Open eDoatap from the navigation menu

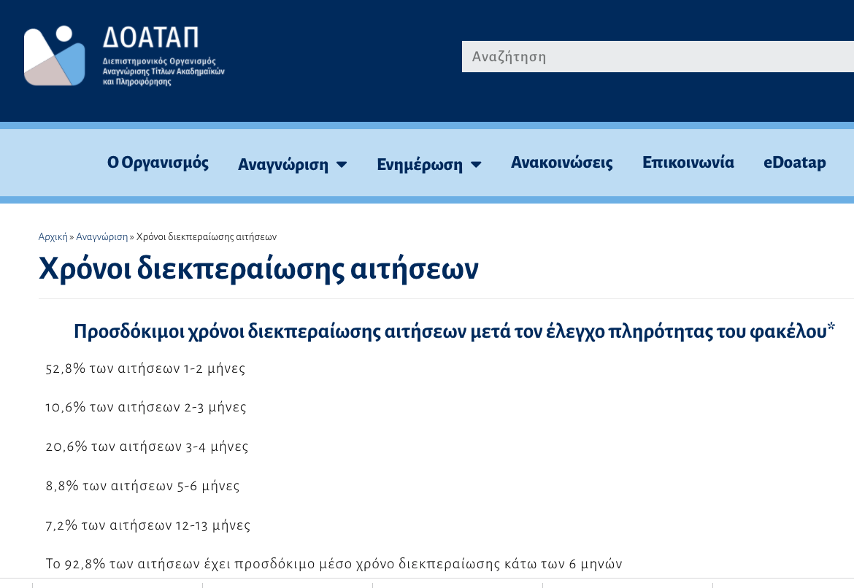[x=794, y=162]
